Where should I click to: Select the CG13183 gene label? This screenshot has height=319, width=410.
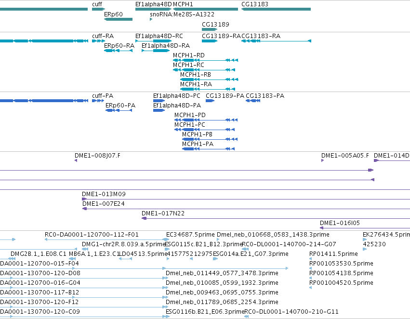pyautogui.click(x=255, y=4)
